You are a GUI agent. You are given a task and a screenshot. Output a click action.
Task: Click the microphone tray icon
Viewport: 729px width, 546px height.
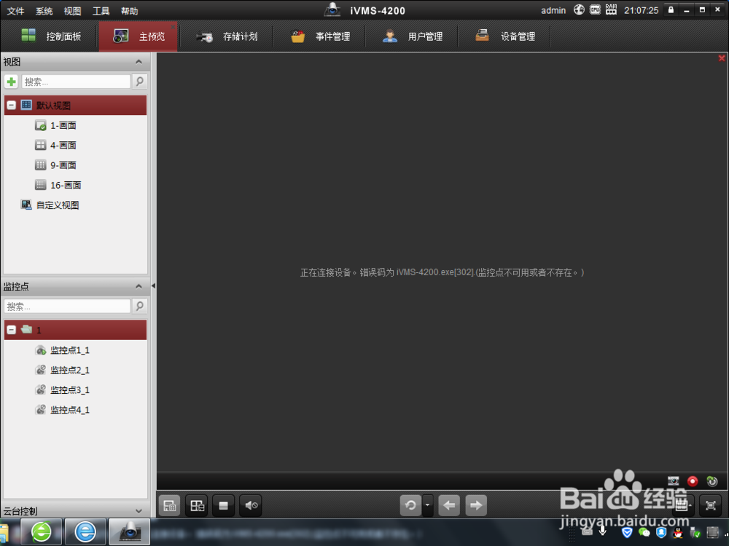603,531
